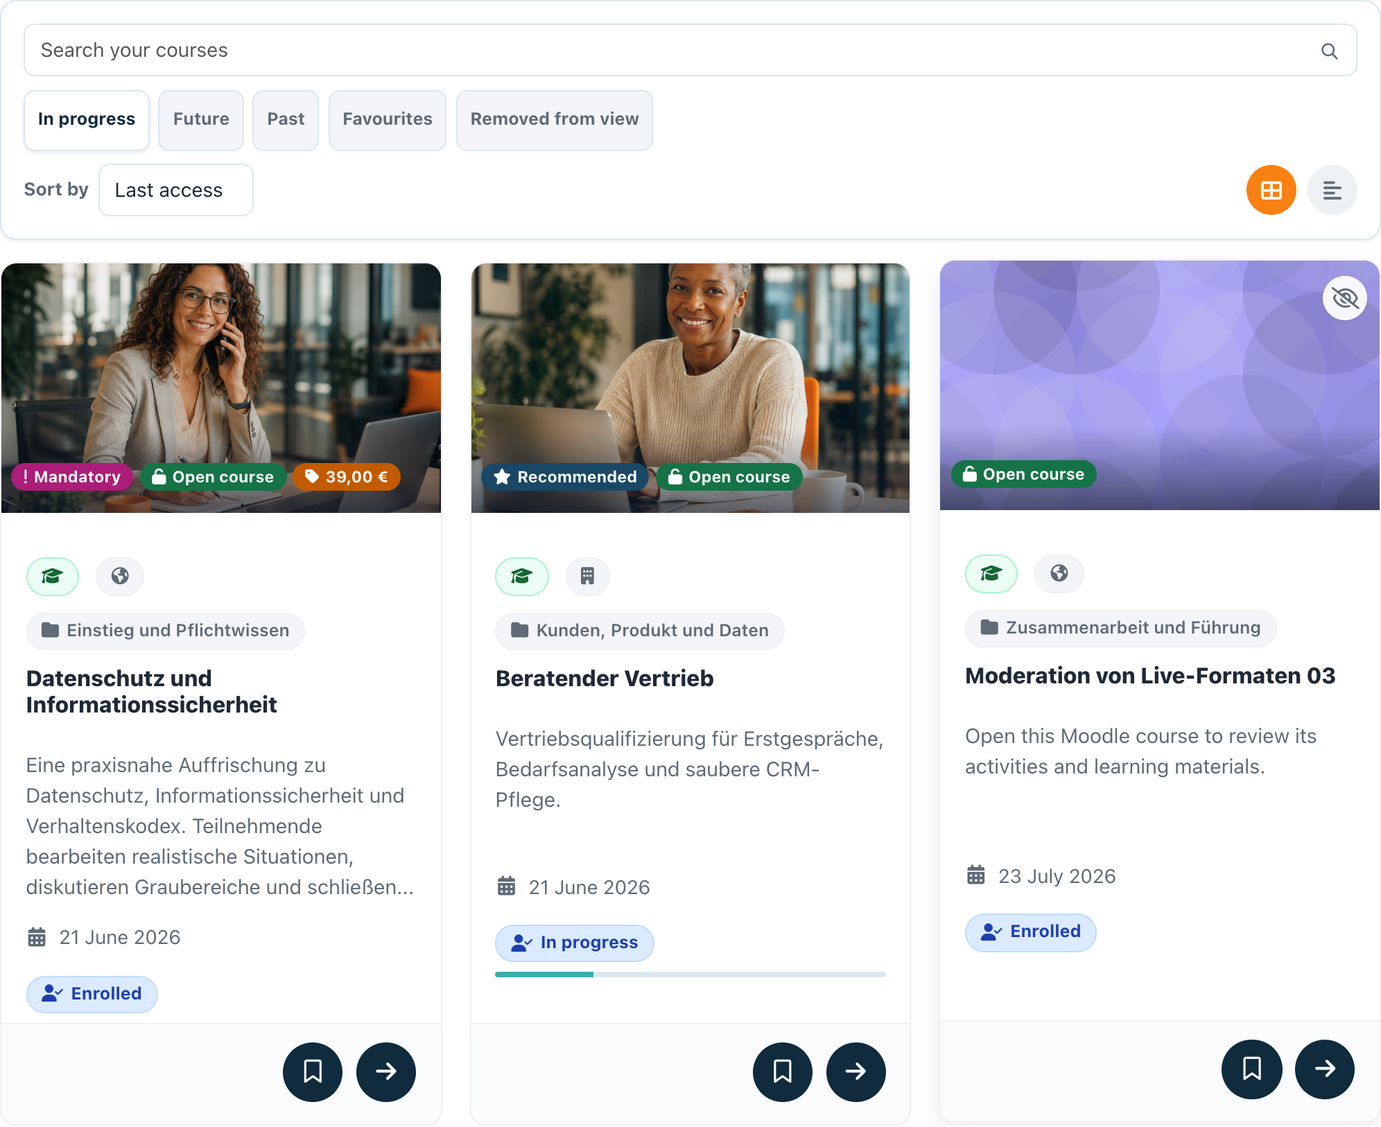1381x1127 pixels.
Task: Select the Future tab
Action: 201,119
